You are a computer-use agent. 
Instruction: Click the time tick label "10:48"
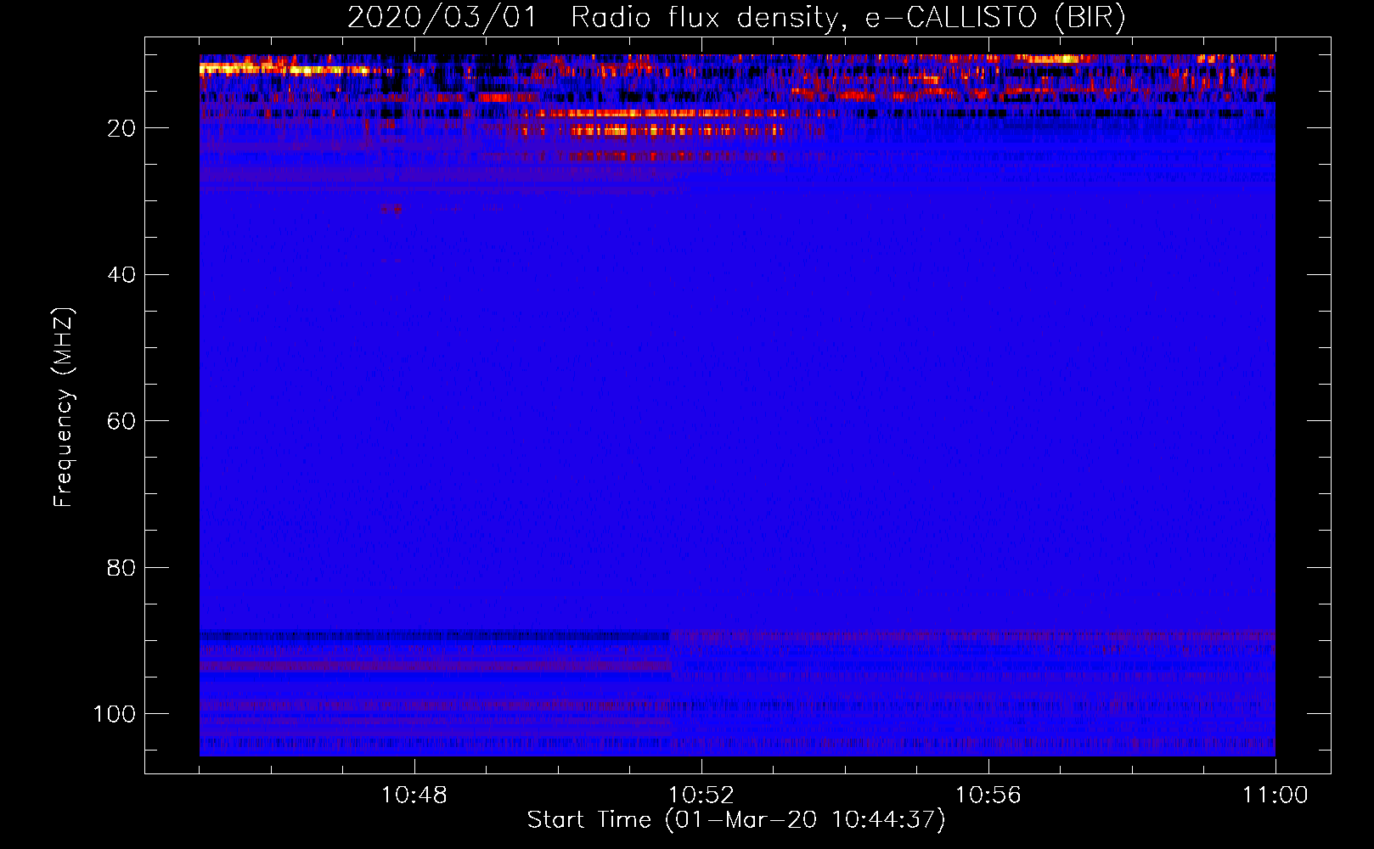pos(414,796)
